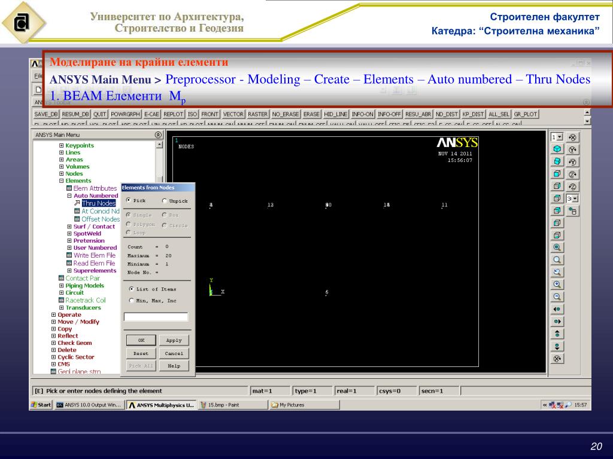The image size is (613, 459).
Task: Select Min, Max, Inc radio button
Action: 131,301
